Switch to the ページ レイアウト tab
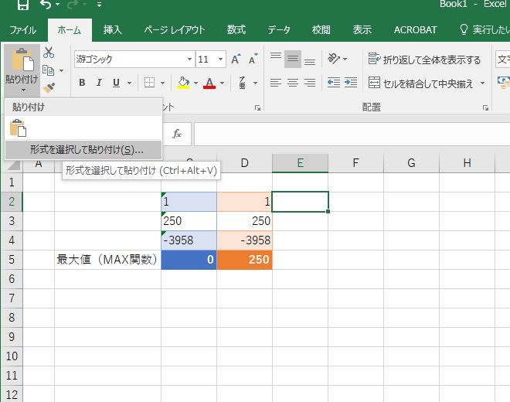Viewport: 510px width, 402px height. click(x=175, y=30)
